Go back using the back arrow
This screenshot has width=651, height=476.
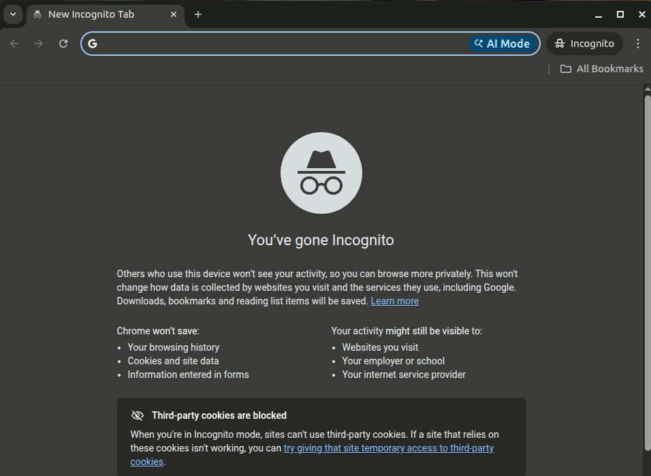(x=14, y=44)
